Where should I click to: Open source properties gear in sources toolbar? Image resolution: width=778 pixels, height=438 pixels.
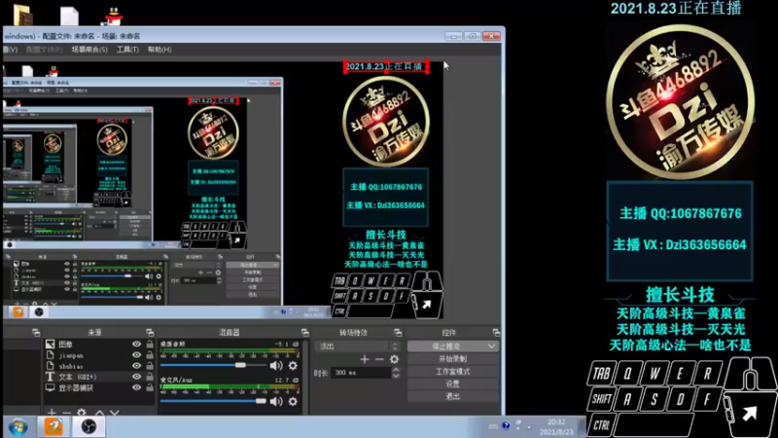pos(82,412)
